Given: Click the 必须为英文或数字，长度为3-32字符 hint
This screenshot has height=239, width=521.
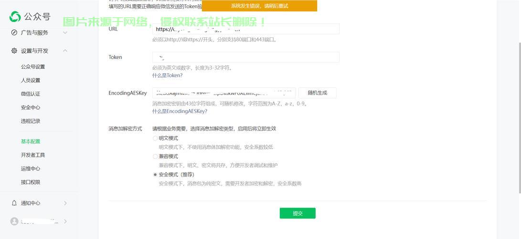Looking at the screenshot, I should pos(192,68).
